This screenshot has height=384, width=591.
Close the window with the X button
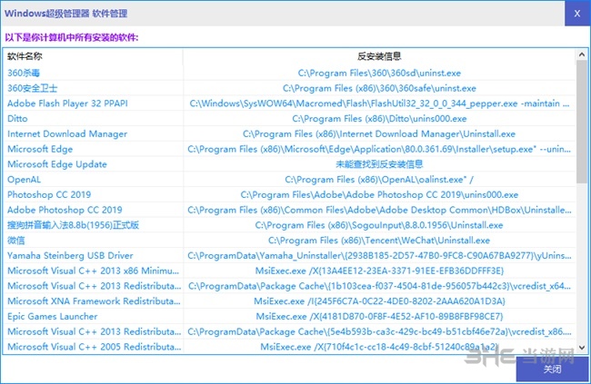(x=577, y=14)
